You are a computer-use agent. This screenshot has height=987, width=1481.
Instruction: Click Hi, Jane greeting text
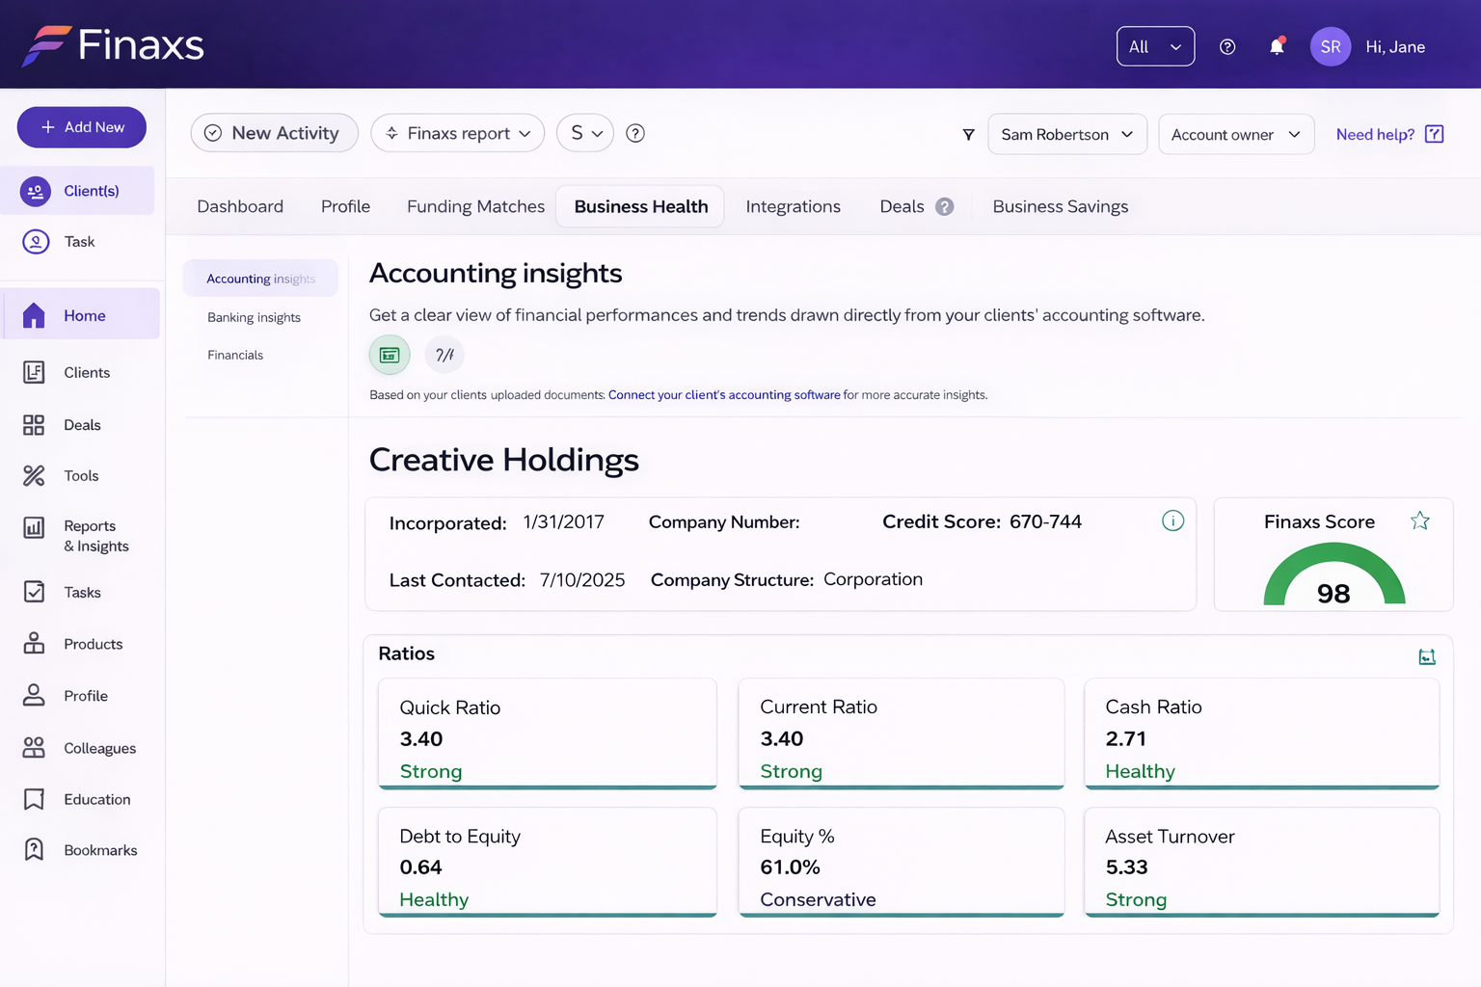1395,46
